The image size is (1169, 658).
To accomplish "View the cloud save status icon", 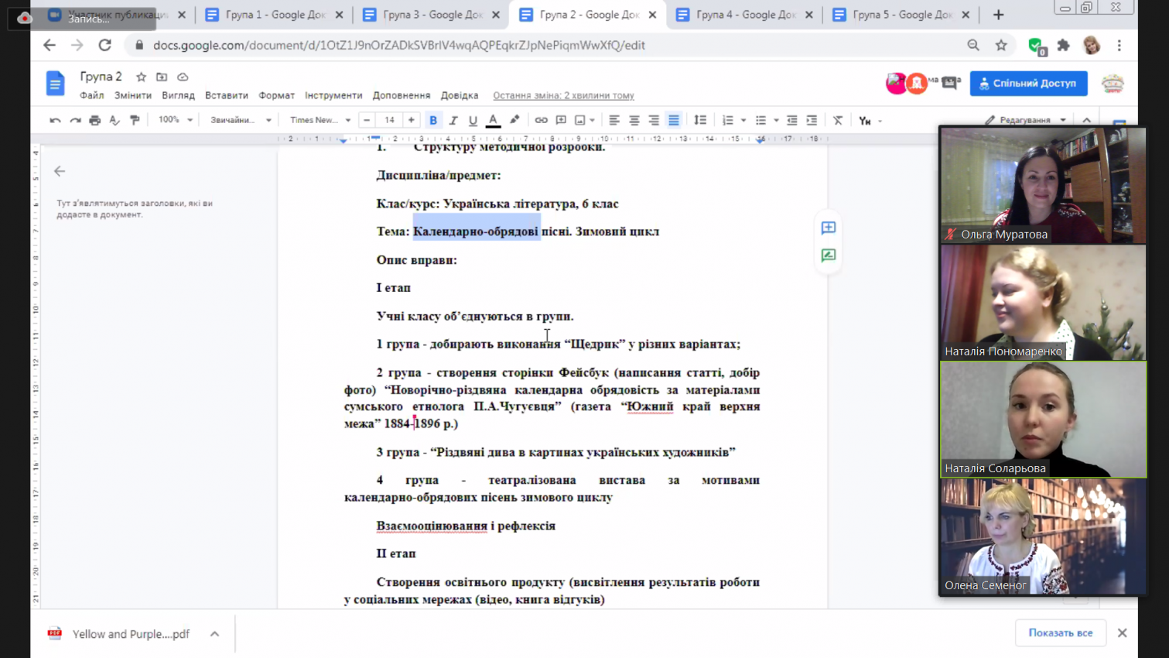I will point(183,77).
